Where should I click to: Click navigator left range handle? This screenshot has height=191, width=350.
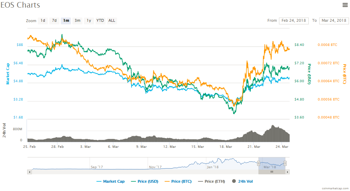[258, 163]
